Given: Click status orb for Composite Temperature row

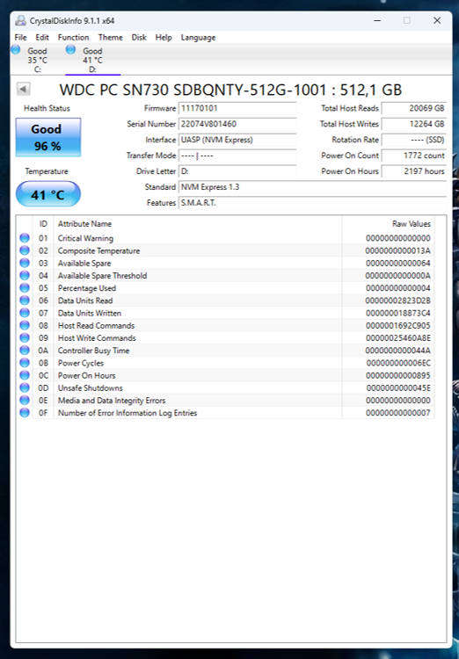Looking at the screenshot, I should point(25,250).
